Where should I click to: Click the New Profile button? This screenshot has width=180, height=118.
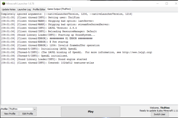pos(10,114)
